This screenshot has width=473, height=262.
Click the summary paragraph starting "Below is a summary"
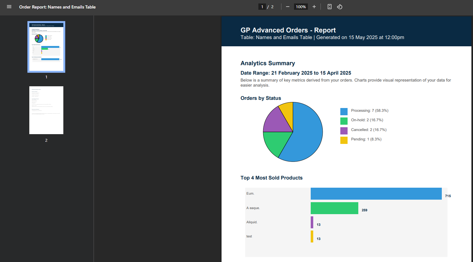[x=346, y=83]
